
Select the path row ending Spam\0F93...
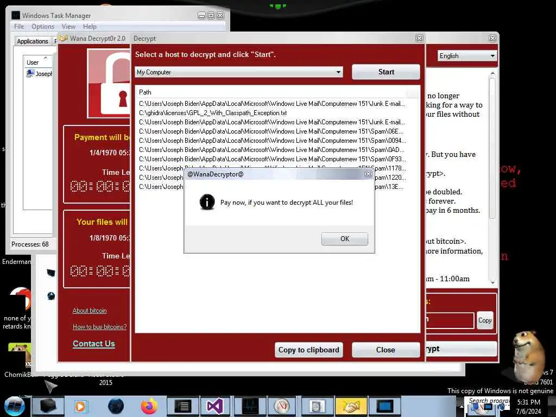(x=273, y=159)
